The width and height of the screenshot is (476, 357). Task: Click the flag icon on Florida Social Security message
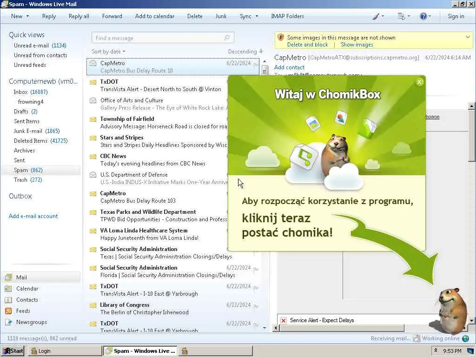point(256,269)
